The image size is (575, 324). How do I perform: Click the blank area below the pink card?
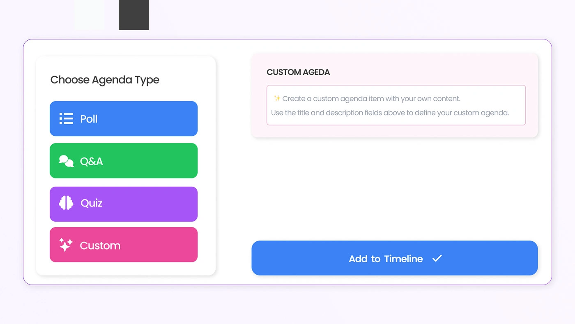click(x=394, y=189)
